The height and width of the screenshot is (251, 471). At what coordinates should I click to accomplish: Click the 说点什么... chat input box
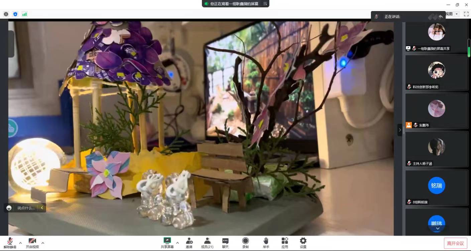[x=26, y=208]
